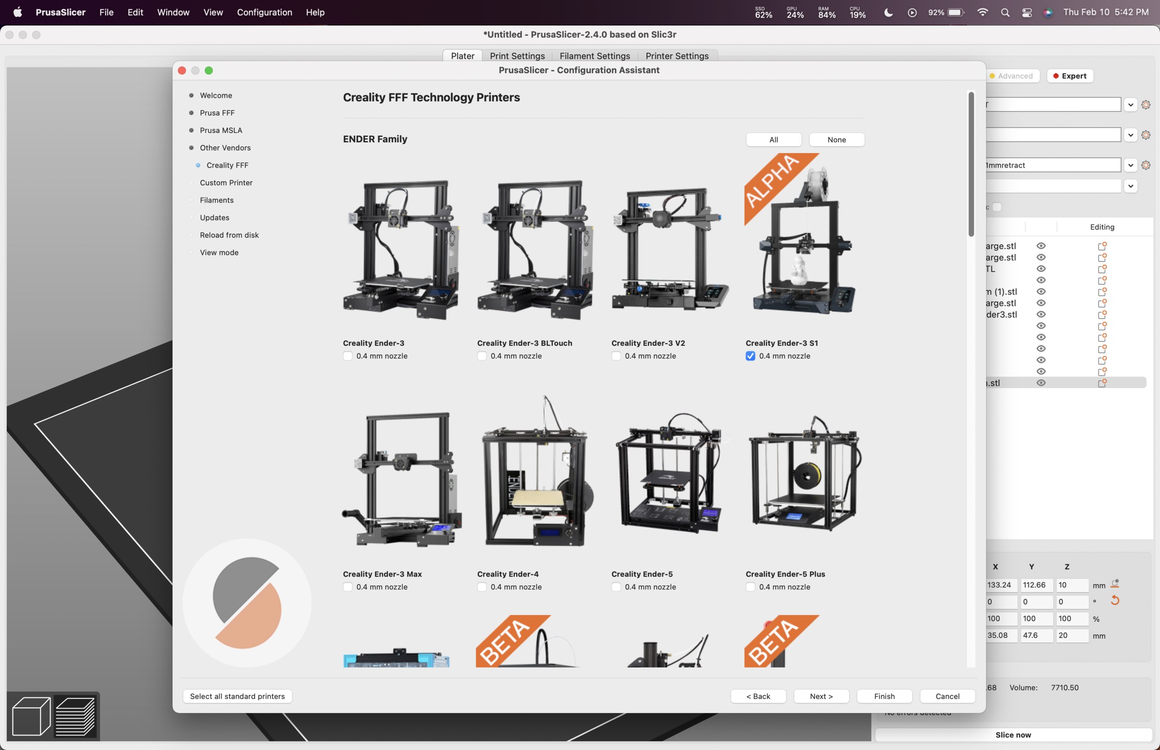Expand the 1mmretract preset dropdown
This screenshot has width=1160, height=750.
click(1131, 165)
